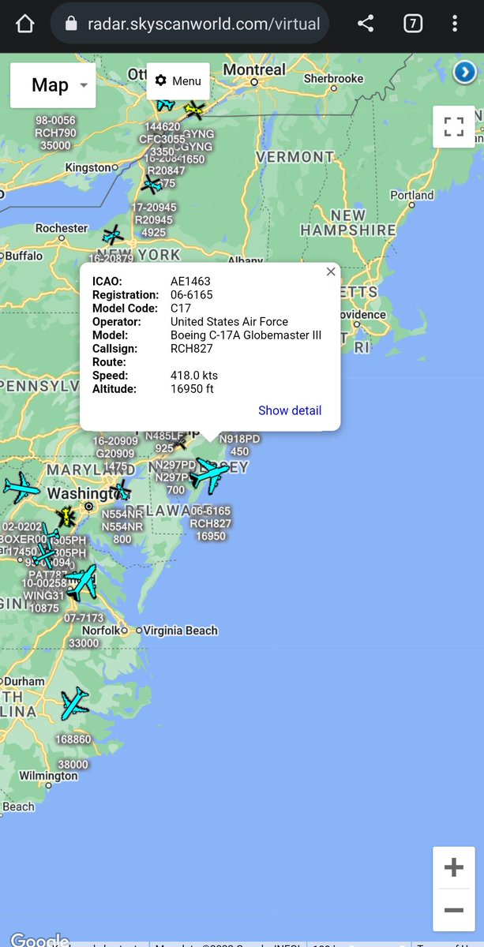This screenshot has width=484, height=947.
Task: Select the cyan aircraft icon above 144620
Action: pos(165,103)
